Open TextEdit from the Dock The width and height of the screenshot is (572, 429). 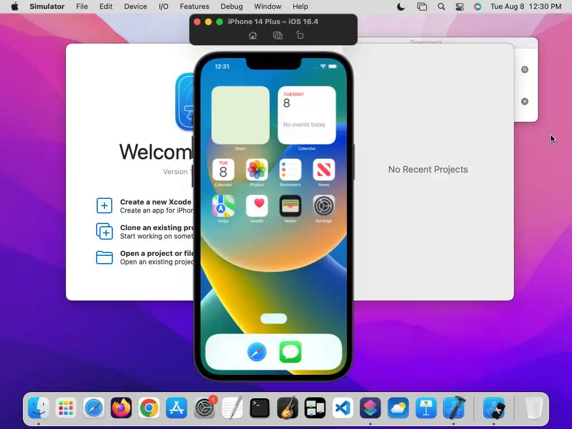click(x=232, y=407)
